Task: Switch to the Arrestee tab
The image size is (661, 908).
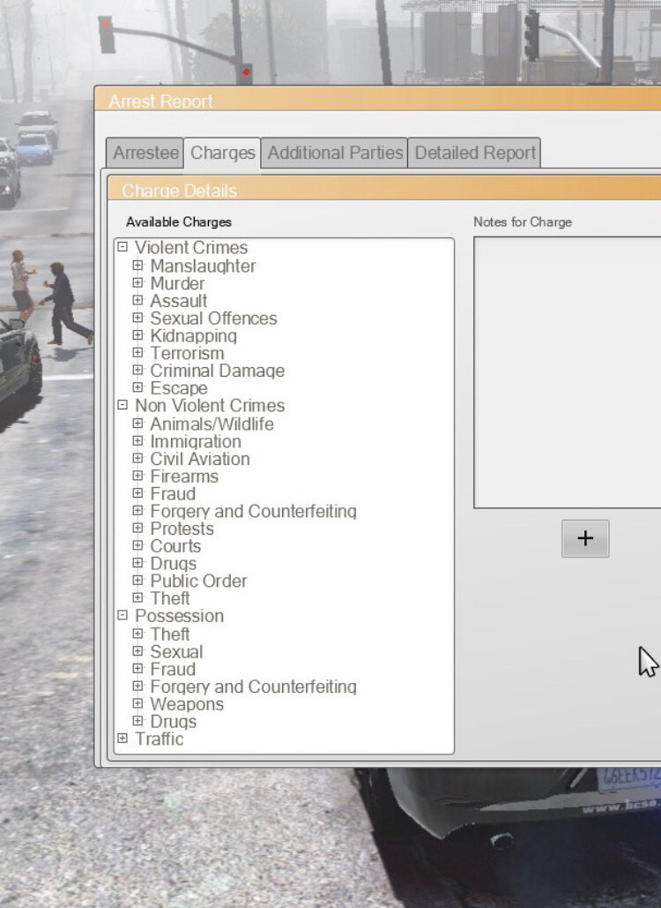Action: point(145,153)
